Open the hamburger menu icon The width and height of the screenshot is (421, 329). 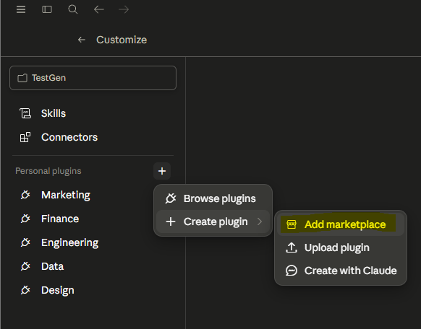click(x=21, y=9)
